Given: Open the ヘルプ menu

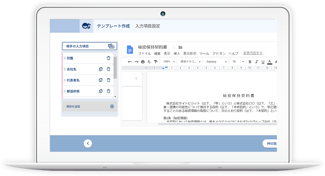Looking at the screenshot, I should [x=233, y=53].
